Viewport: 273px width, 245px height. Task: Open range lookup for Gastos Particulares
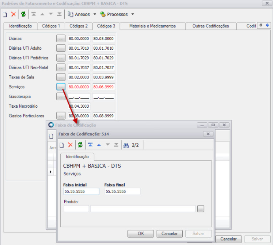[61, 116]
